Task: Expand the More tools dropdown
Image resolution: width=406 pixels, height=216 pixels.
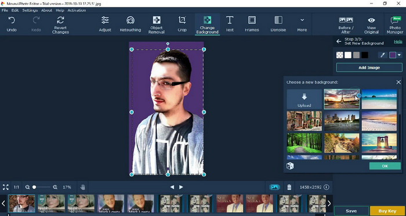Action: [x=302, y=24]
